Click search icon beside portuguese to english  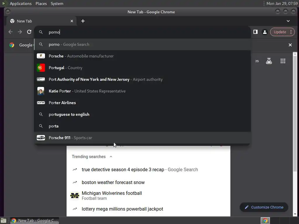pos(41,114)
